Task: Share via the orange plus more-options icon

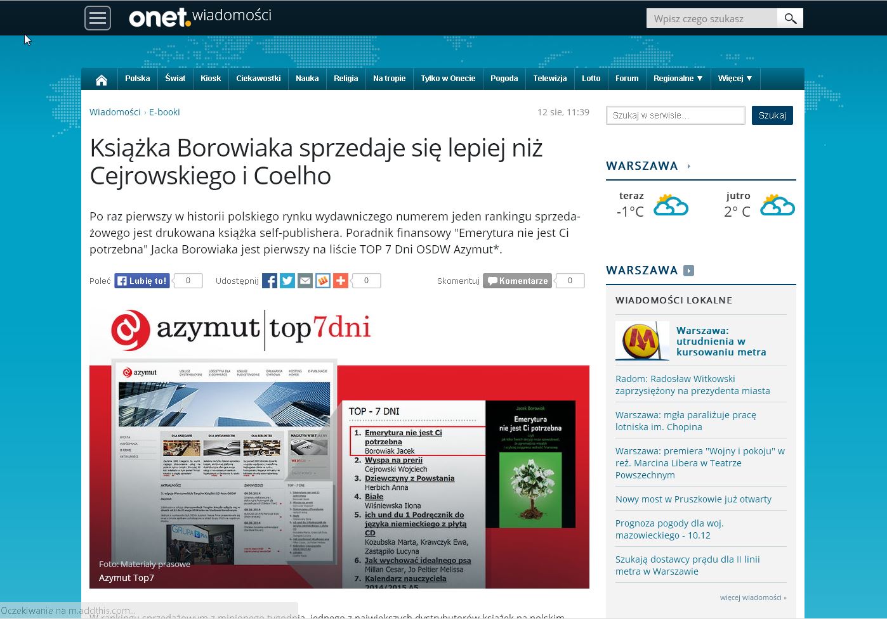Action: tap(341, 281)
